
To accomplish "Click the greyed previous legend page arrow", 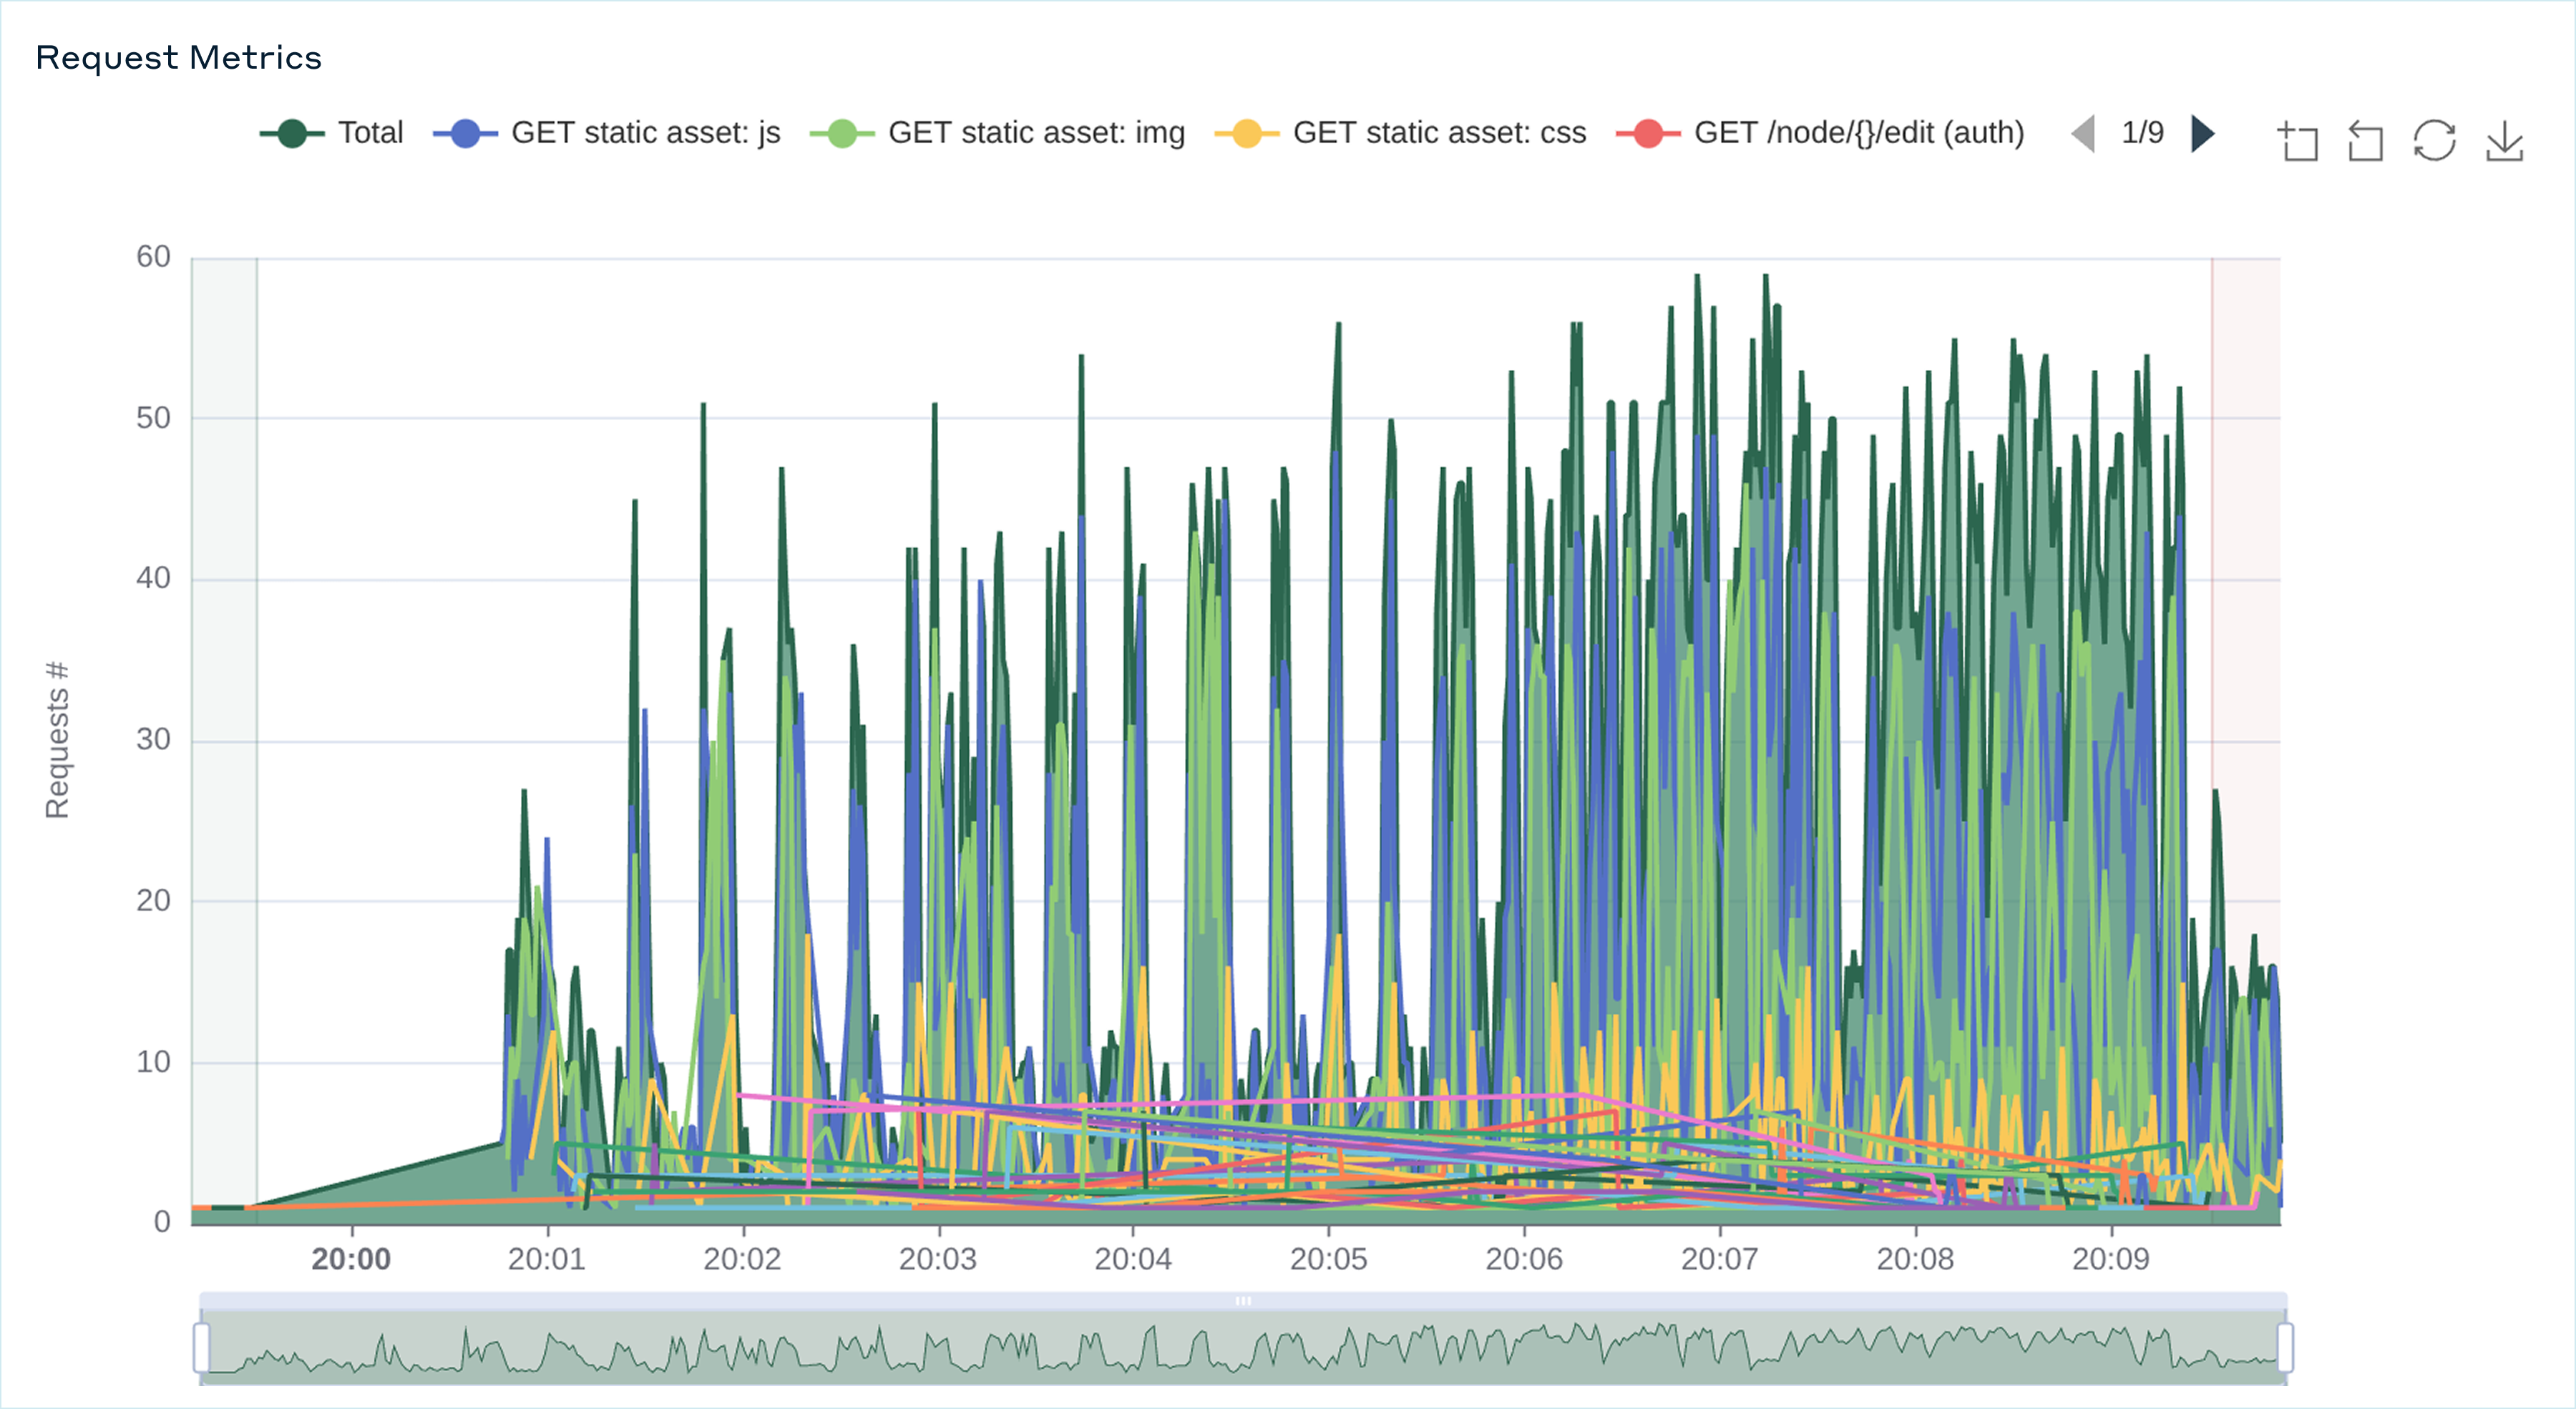I will [2084, 133].
